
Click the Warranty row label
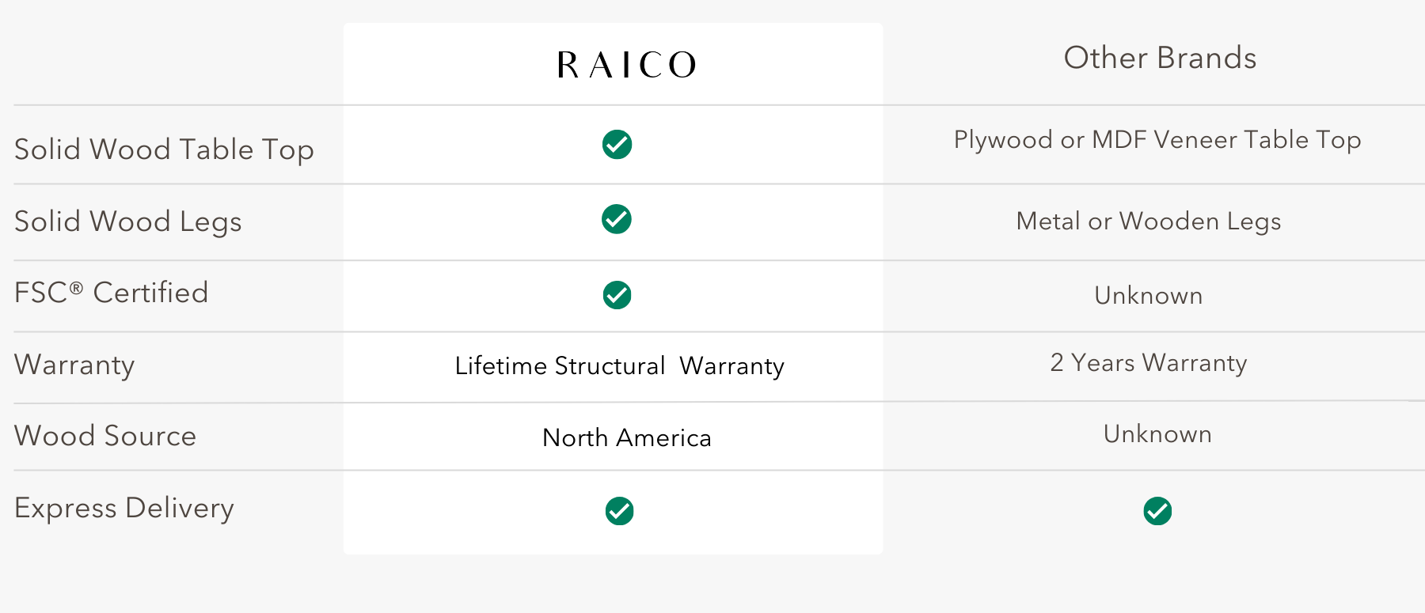point(74,365)
